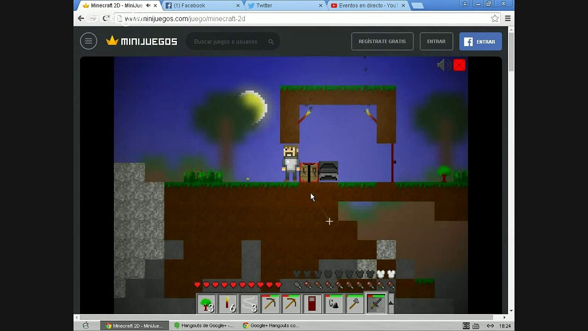Expand the inventory with the up arrow
The height and width of the screenshot is (331, 588).
pyautogui.click(x=391, y=303)
